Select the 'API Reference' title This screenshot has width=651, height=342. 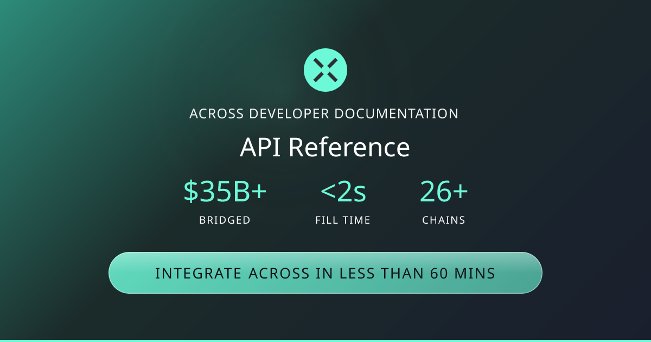point(325,147)
